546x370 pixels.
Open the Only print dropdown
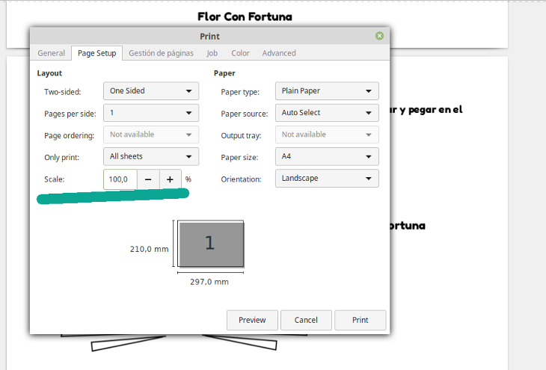pyautogui.click(x=150, y=156)
